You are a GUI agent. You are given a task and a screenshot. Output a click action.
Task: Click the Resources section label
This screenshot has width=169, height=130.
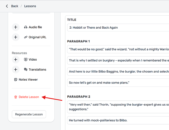point(19,53)
